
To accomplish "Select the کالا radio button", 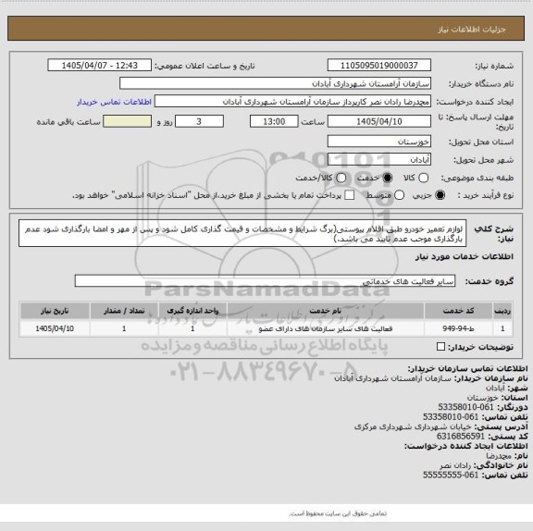I will pyautogui.click(x=423, y=178).
